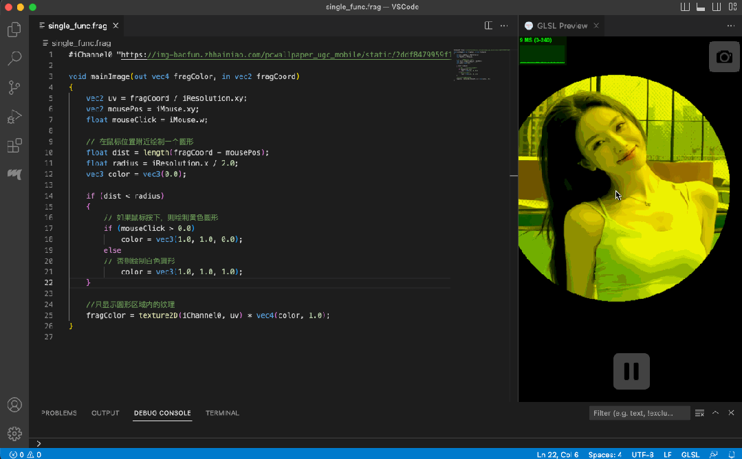
Task: Open the Source Control view
Action: [14, 87]
